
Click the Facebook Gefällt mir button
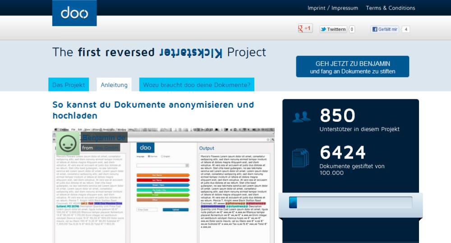[x=385, y=29]
